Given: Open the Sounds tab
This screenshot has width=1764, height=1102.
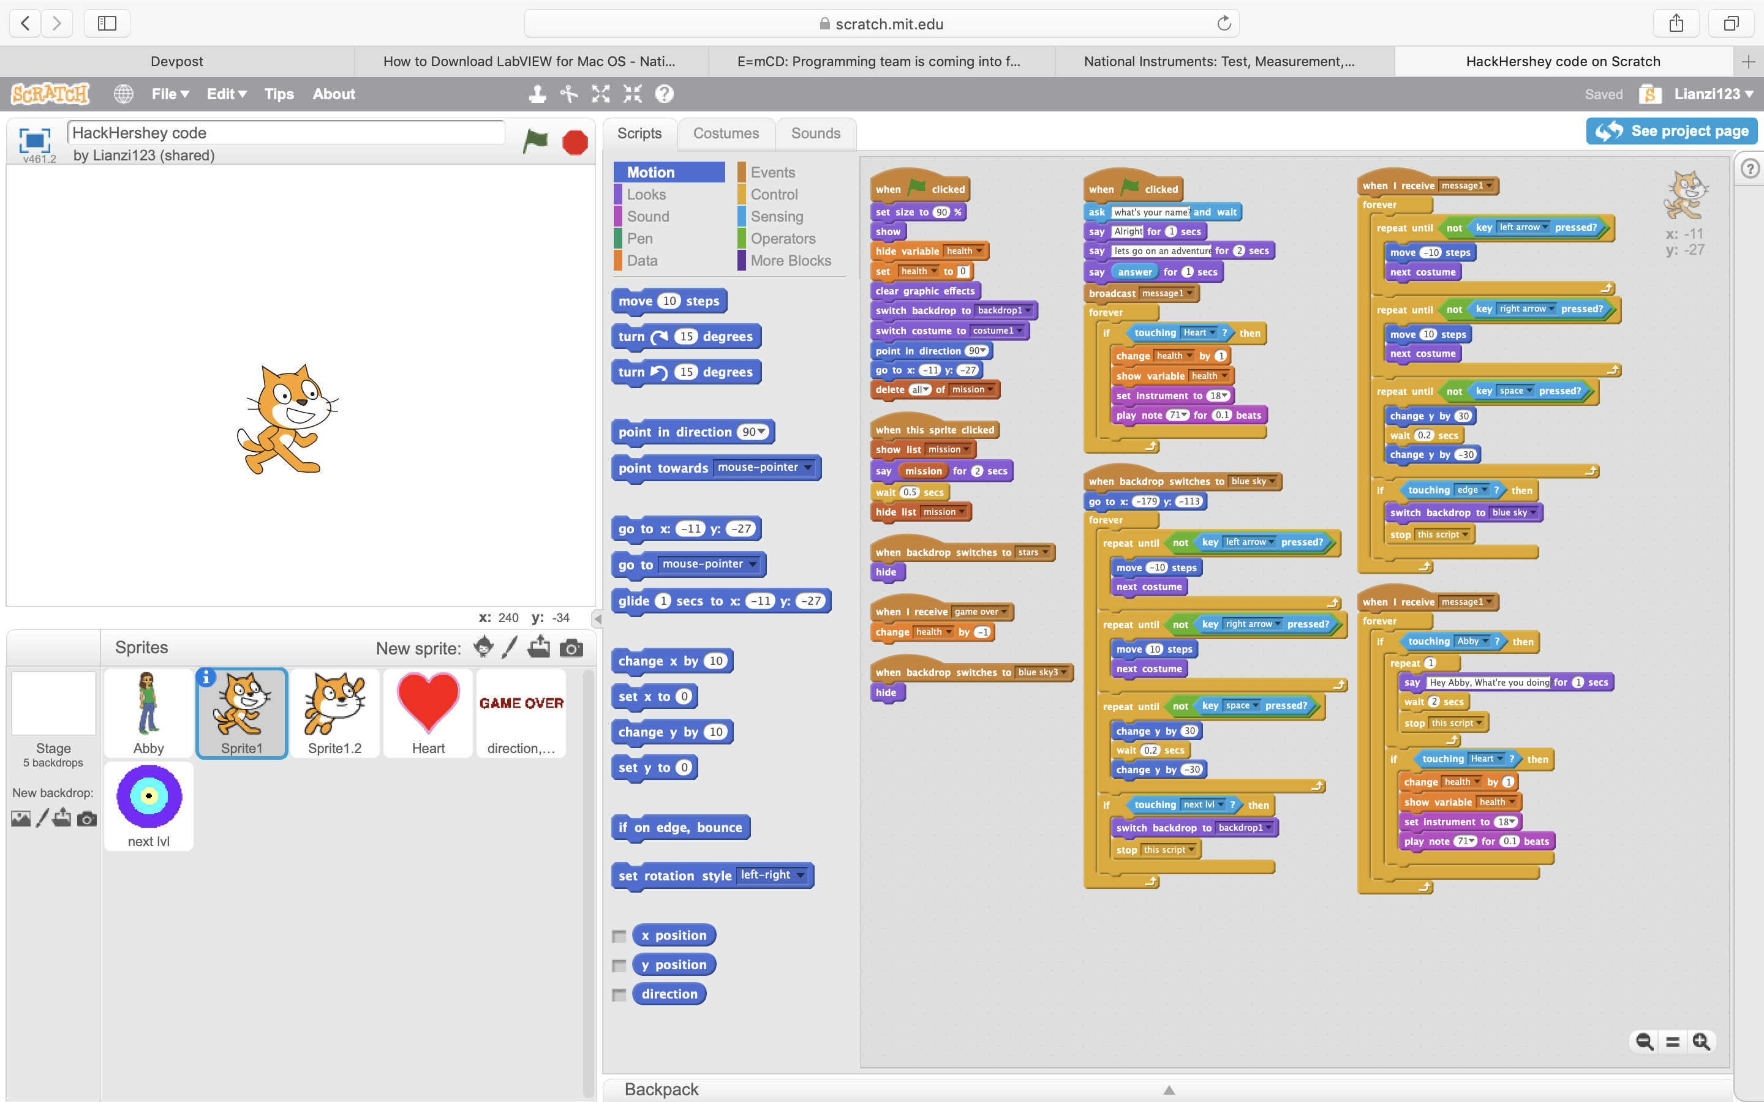Looking at the screenshot, I should point(815,133).
